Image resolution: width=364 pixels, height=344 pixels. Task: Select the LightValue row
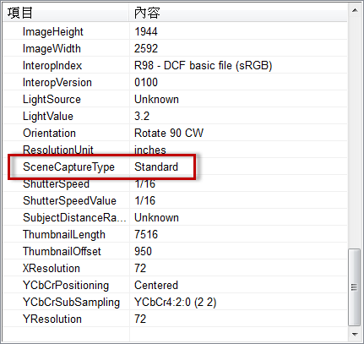[x=175, y=116]
